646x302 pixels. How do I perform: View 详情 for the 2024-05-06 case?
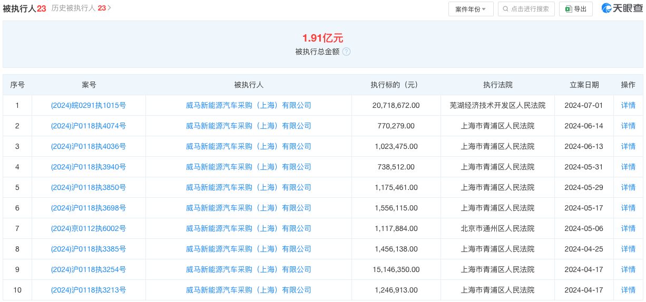(x=628, y=228)
